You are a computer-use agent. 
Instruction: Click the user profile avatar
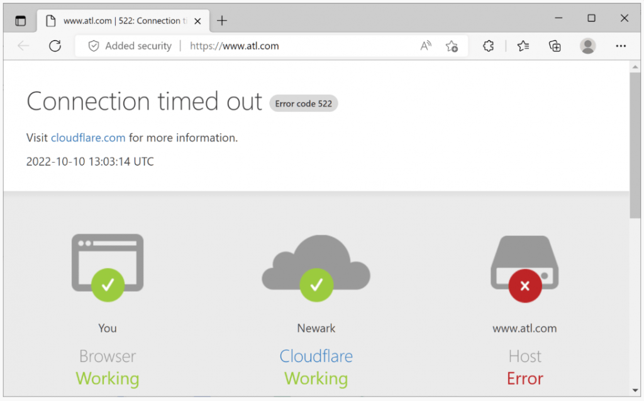[587, 46]
